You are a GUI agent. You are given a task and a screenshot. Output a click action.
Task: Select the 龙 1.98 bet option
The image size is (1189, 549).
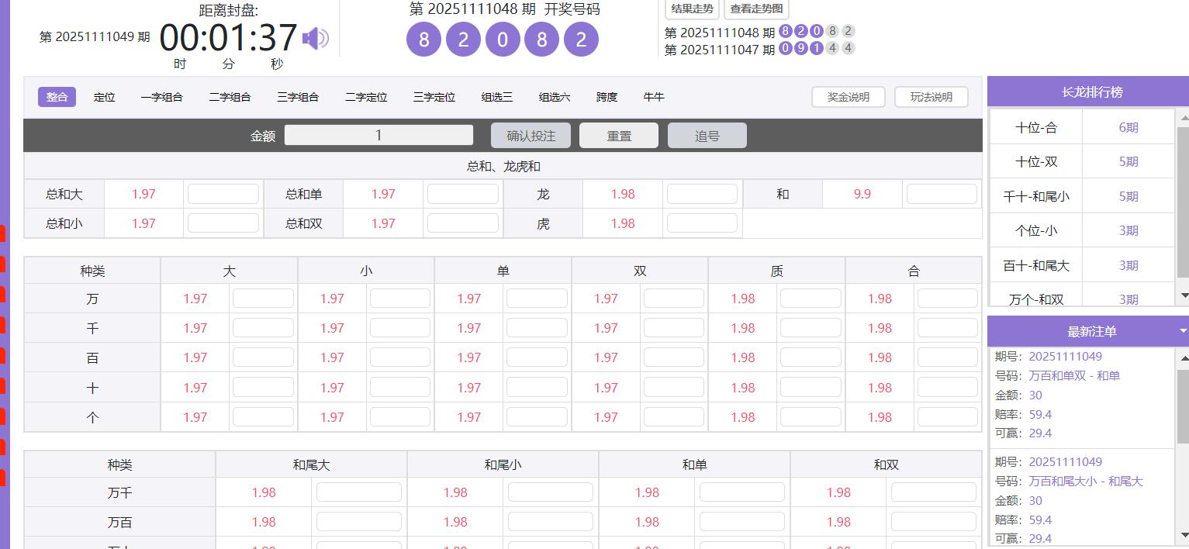click(x=622, y=193)
